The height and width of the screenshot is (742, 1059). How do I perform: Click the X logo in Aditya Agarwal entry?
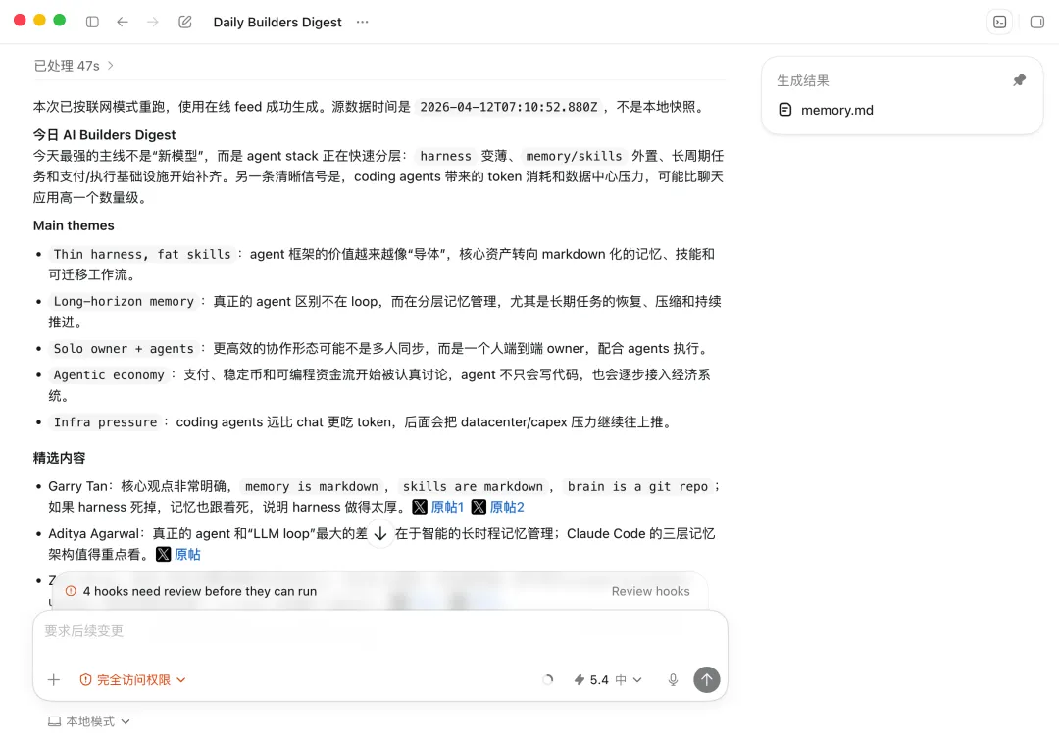click(x=163, y=555)
